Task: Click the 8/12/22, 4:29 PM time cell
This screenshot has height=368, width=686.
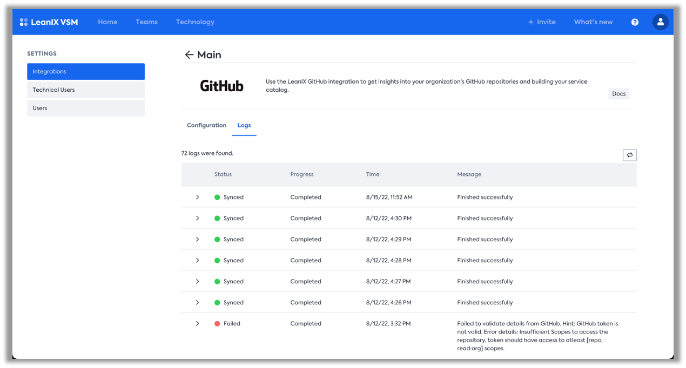Action: (389, 240)
